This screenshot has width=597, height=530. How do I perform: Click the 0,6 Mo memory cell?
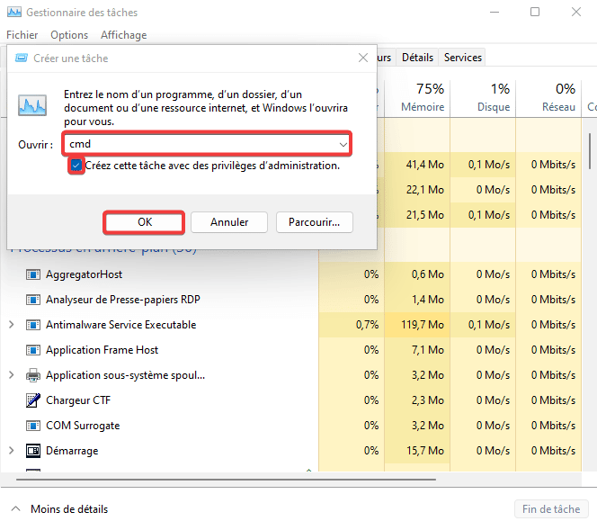(417, 274)
